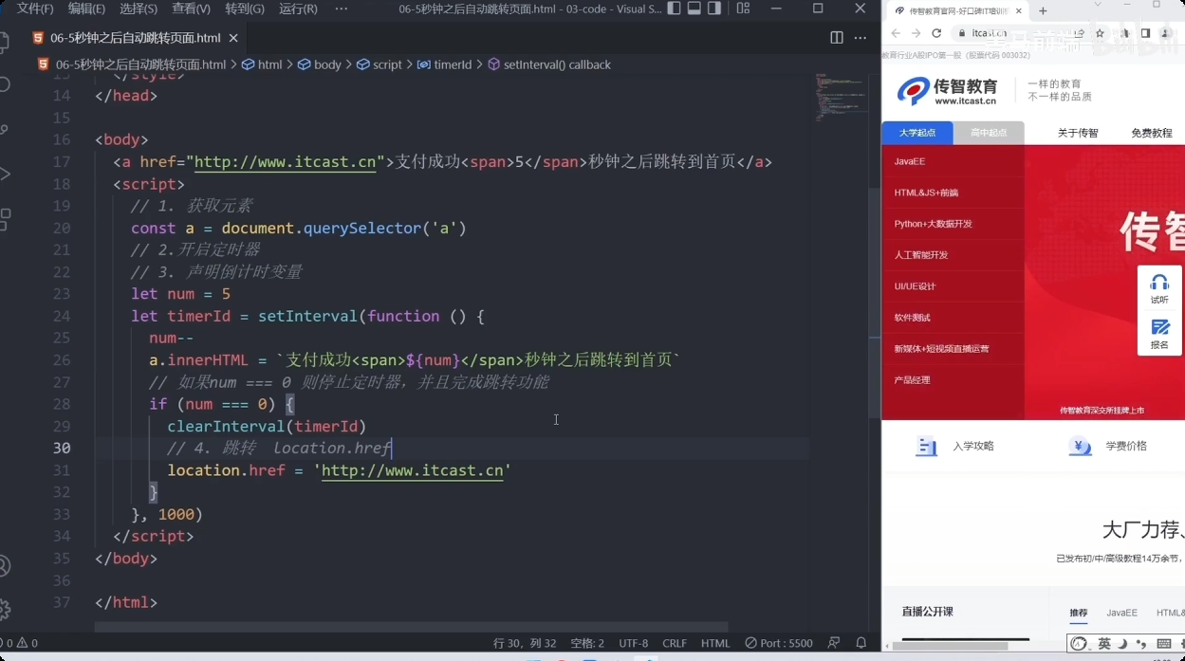Click feedback icon in VS Code status bar
The image size is (1185, 661).
click(x=834, y=643)
